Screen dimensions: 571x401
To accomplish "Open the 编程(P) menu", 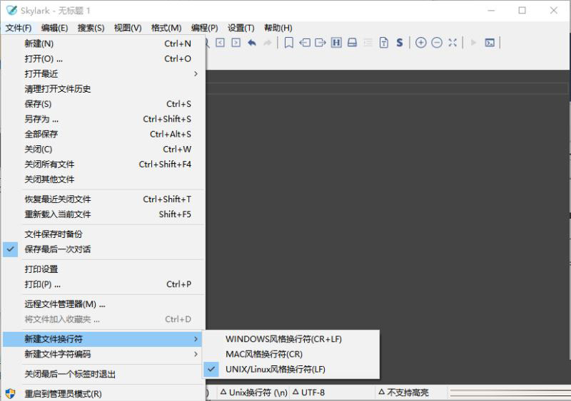I will 205,28.
